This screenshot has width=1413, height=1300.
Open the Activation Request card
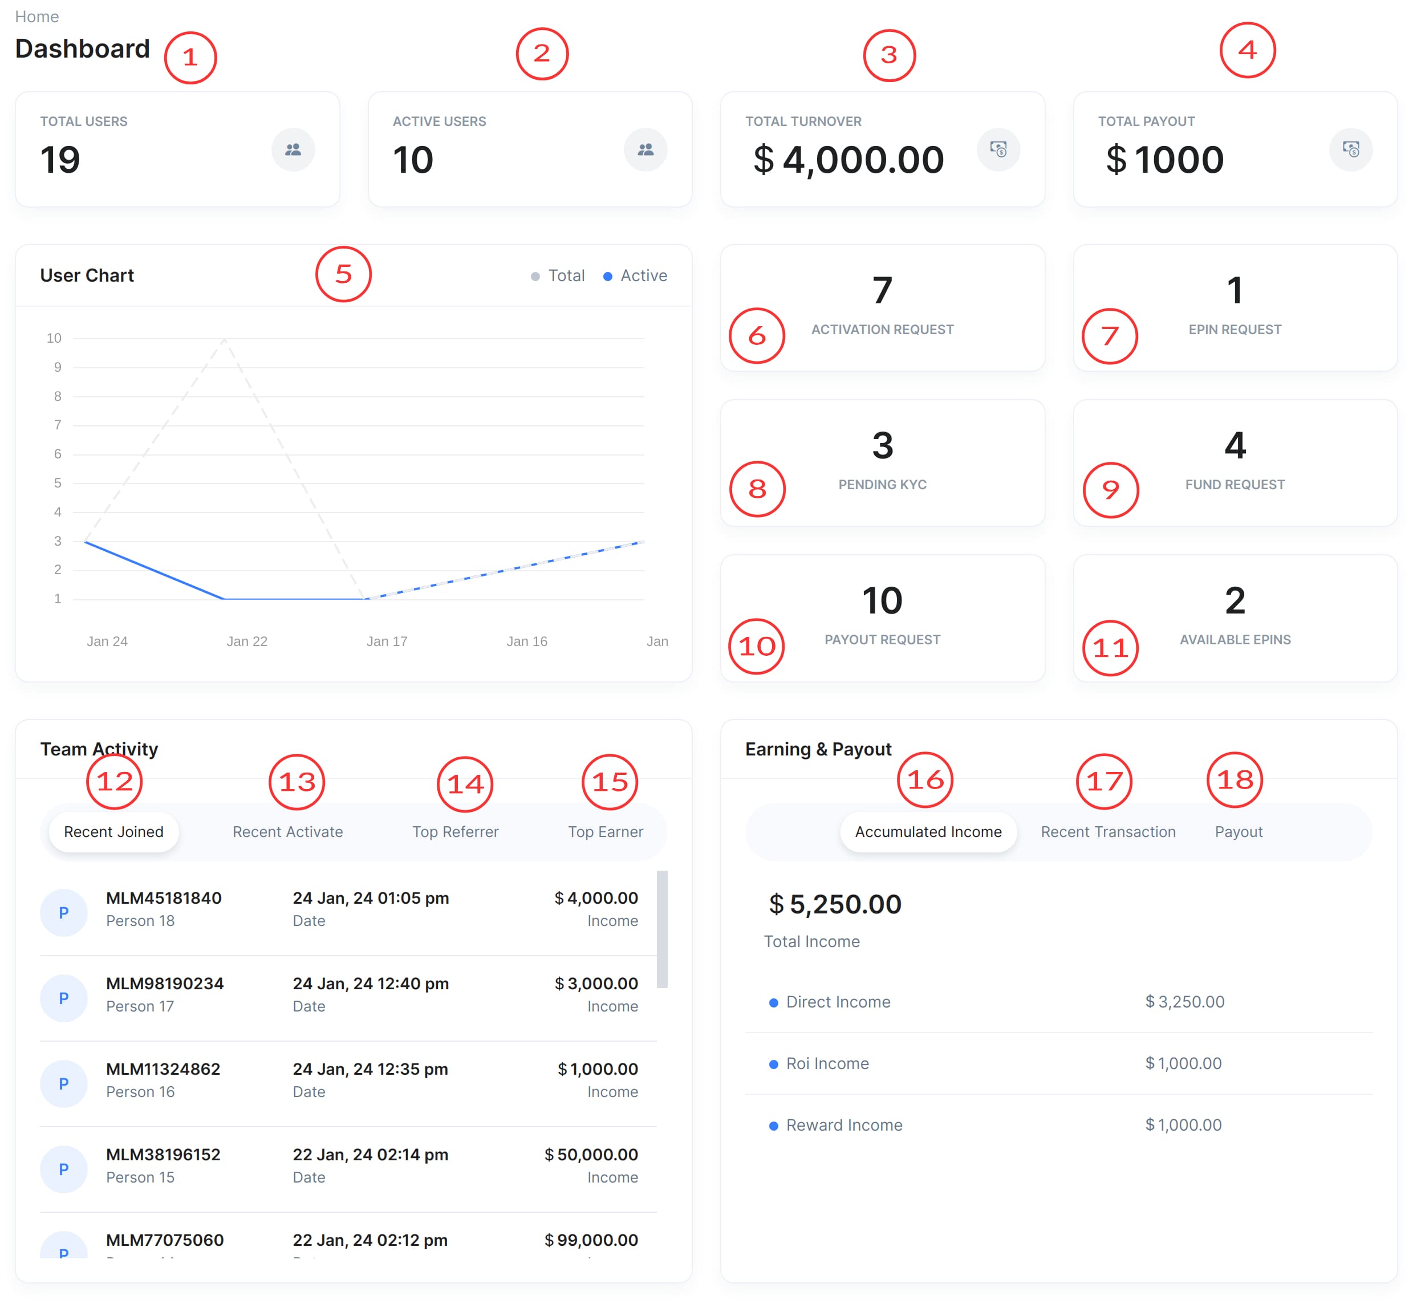[882, 308]
